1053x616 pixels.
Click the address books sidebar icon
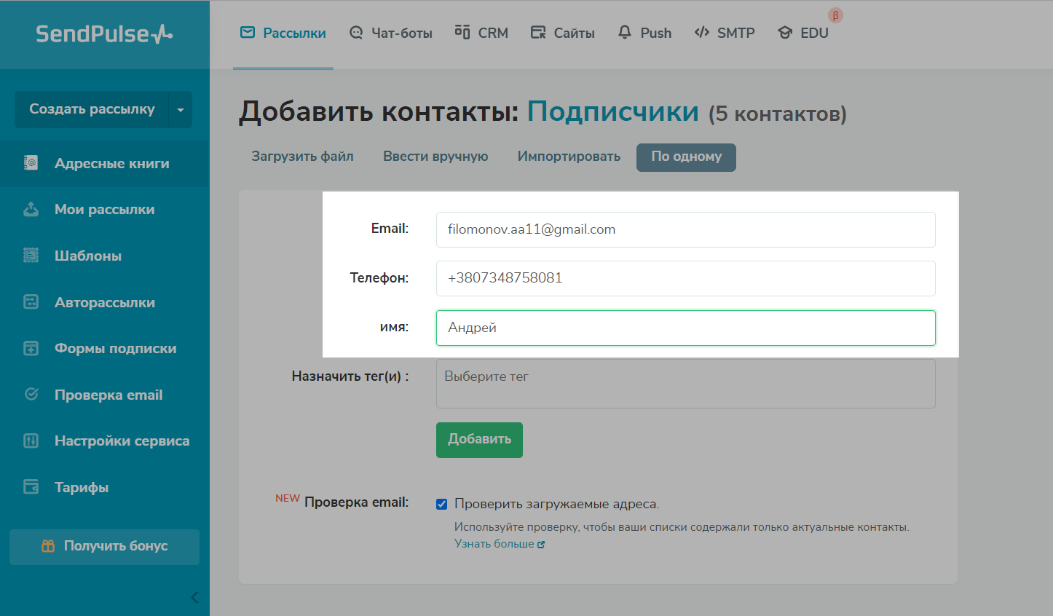[31, 163]
